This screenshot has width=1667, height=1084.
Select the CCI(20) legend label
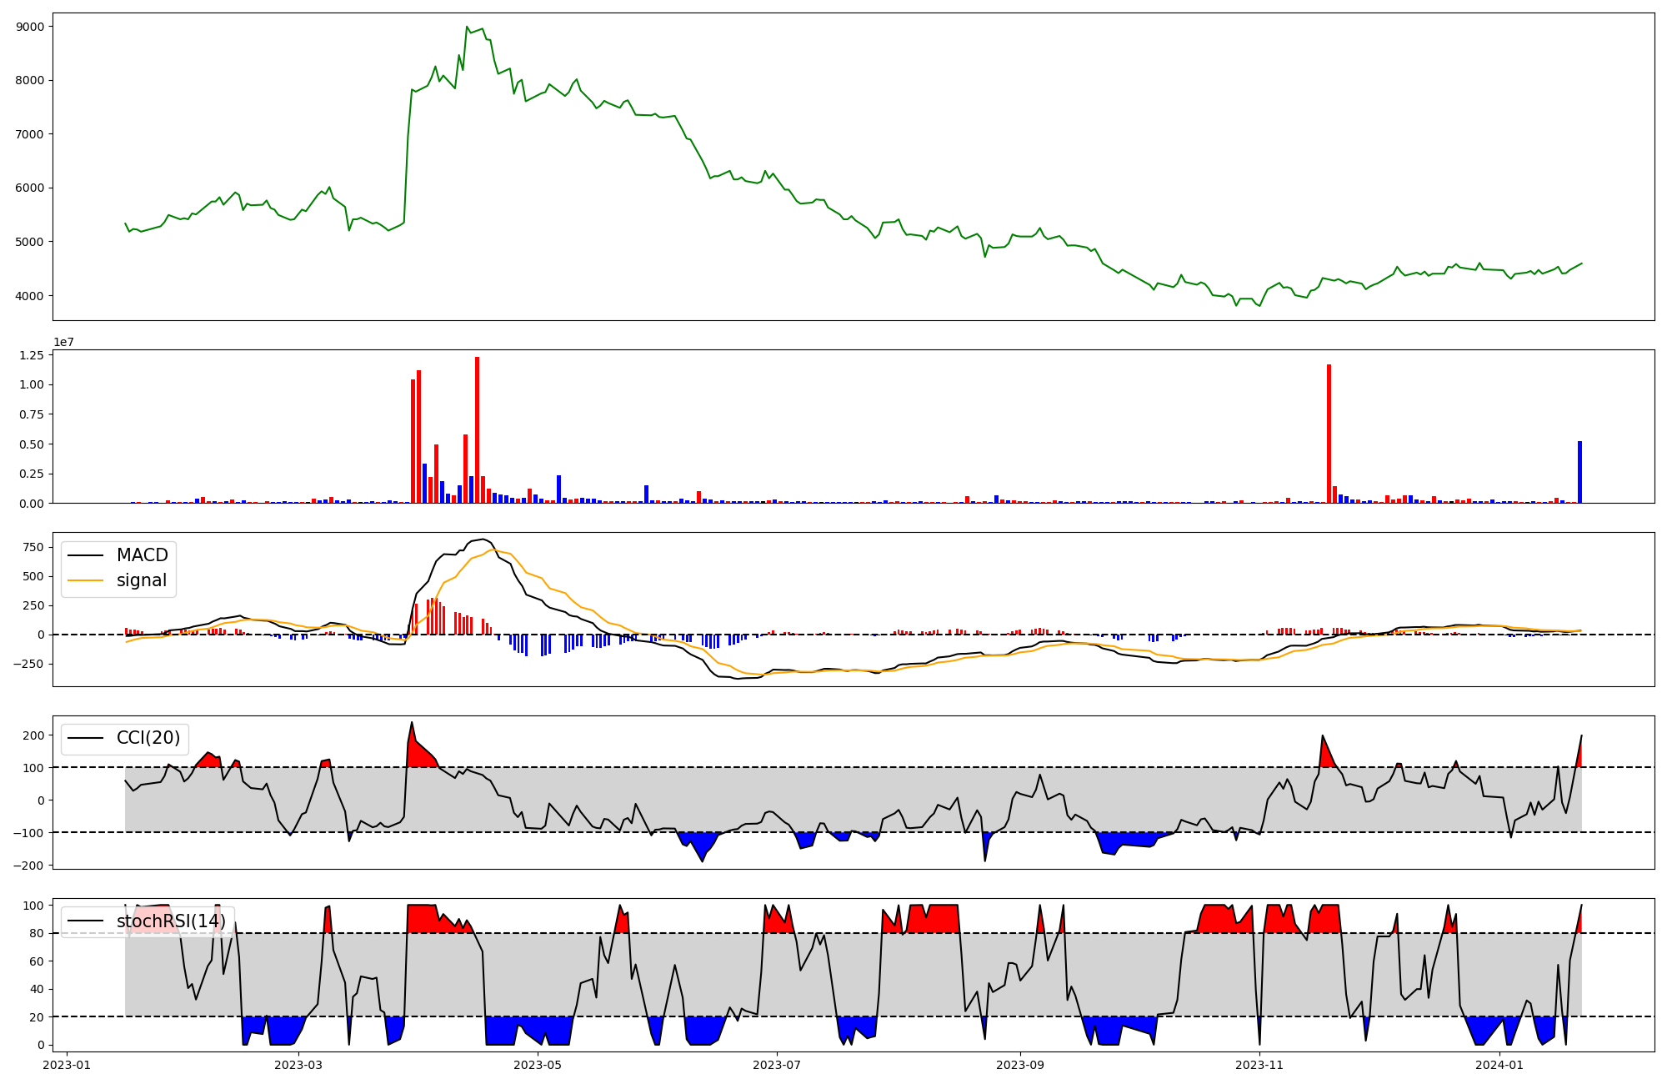[148, 738]
